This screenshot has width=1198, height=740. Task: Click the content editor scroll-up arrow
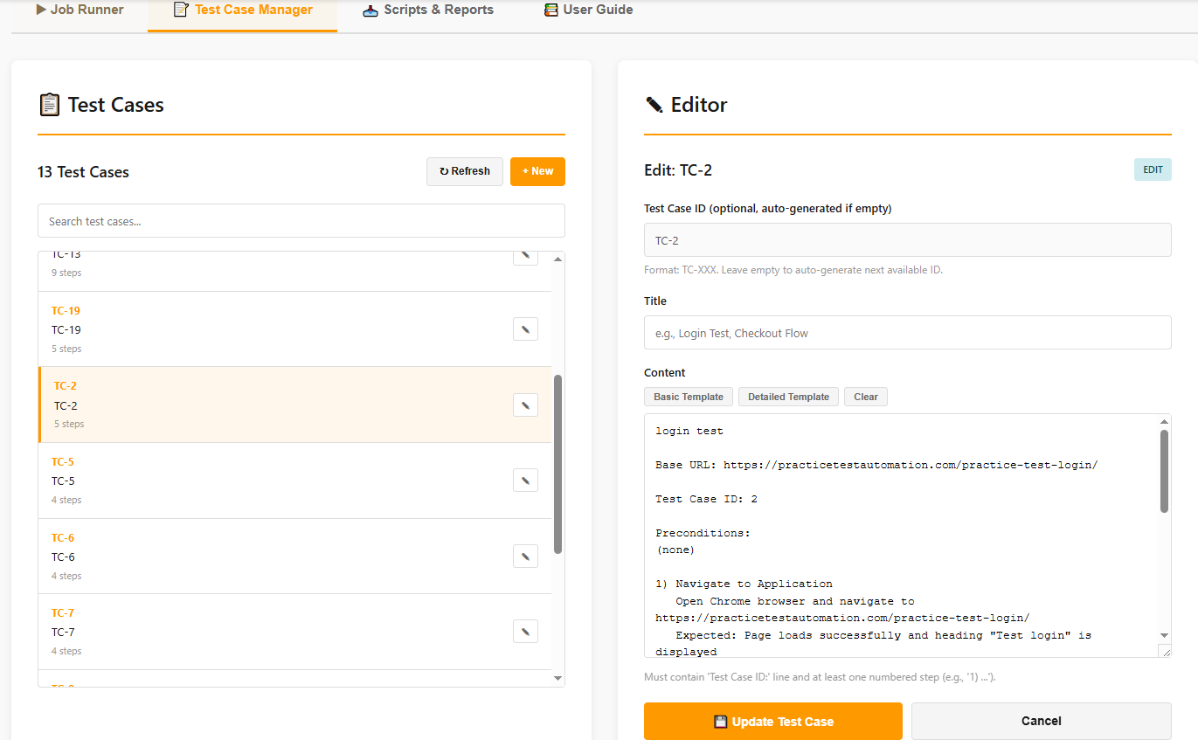click(x=1164, y=422)
